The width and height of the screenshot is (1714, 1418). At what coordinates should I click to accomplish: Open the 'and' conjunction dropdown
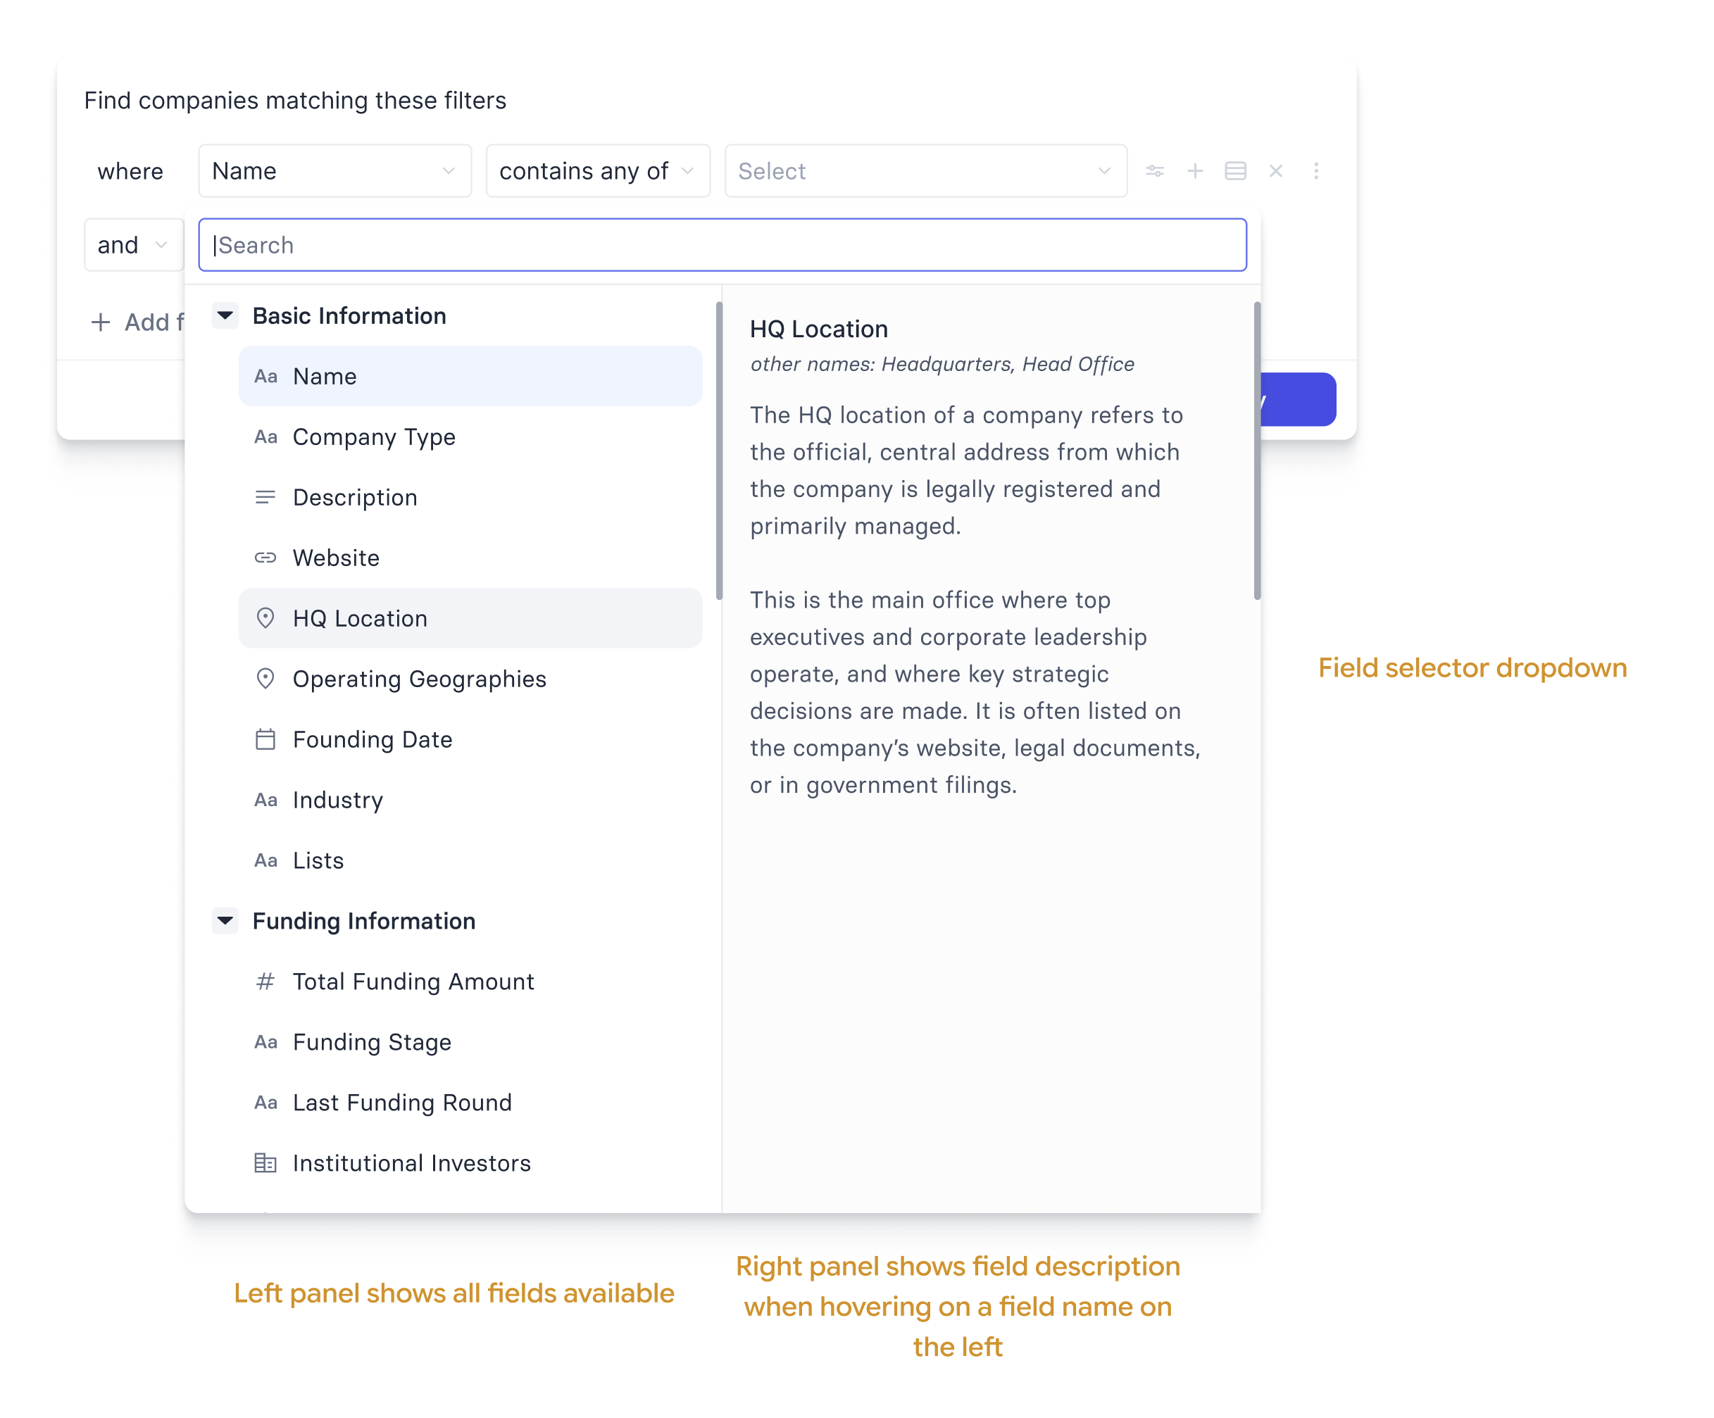133,245
